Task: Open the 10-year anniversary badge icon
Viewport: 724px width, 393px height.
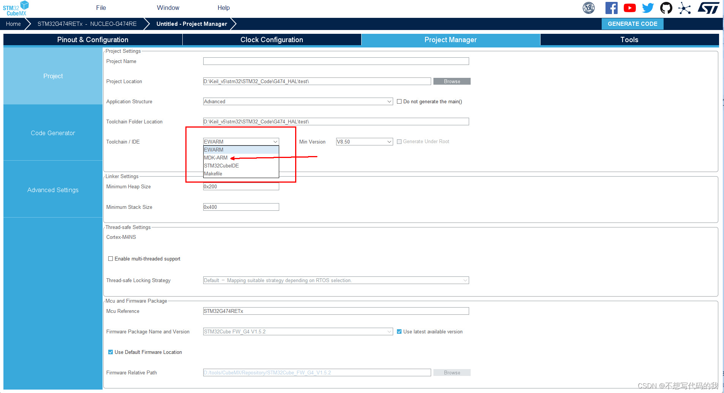Action: click(589, 8)
